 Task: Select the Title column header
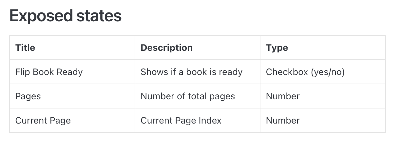pyautogui.click(x=25, y=48)
